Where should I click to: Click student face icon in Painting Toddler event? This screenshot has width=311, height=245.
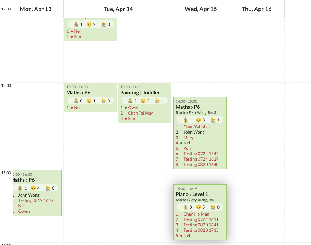coord(143,101)
